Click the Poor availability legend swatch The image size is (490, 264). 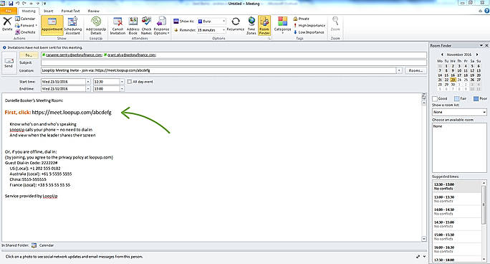[476, 98]
